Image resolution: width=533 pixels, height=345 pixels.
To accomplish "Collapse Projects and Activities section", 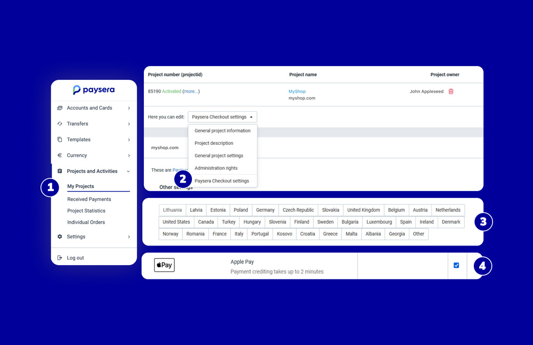I will pyautogui.click(x=128, y=171).
